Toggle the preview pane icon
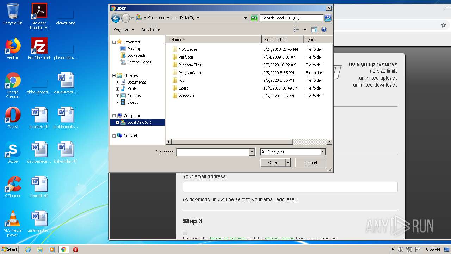Viewport: 451px width, 254px height. point(314,30)
